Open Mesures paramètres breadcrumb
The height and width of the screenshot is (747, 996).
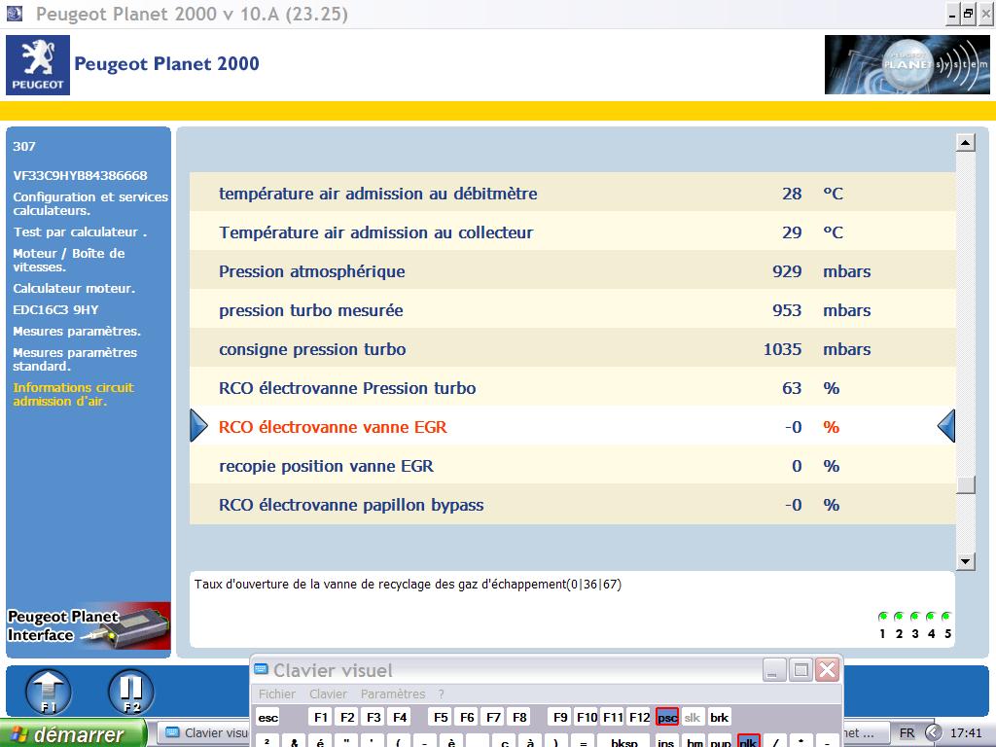tap(77, 332)
